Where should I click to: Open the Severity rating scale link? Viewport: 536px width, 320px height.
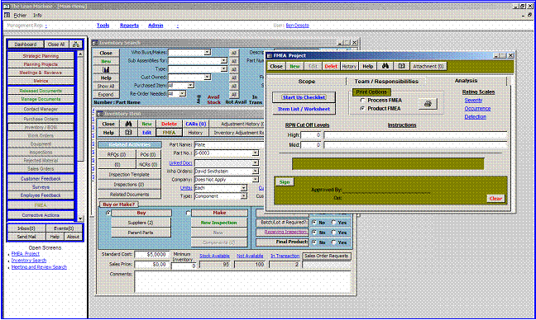click(x=473, y=100)
